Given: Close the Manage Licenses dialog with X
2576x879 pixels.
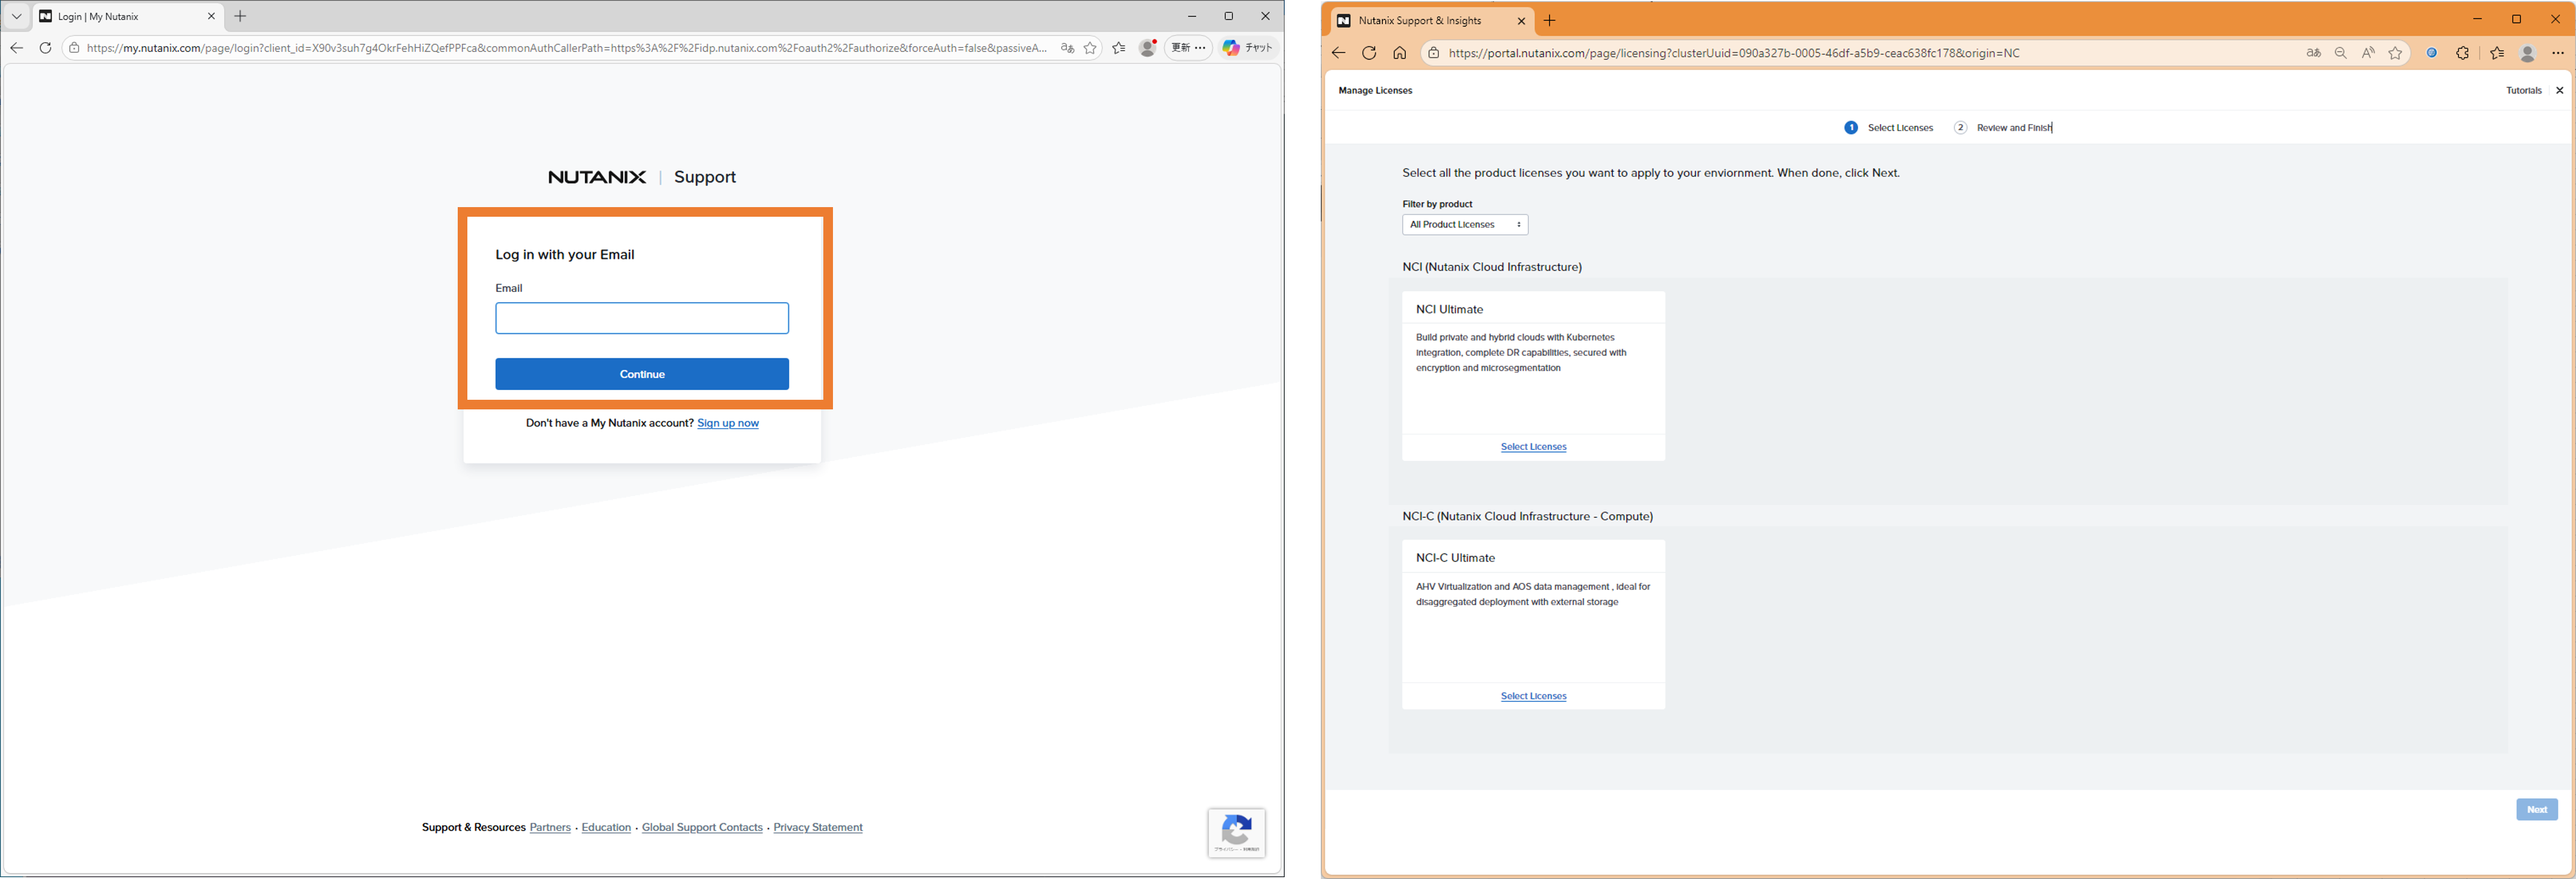Looking at the screenshot, I should [2559, 90].
